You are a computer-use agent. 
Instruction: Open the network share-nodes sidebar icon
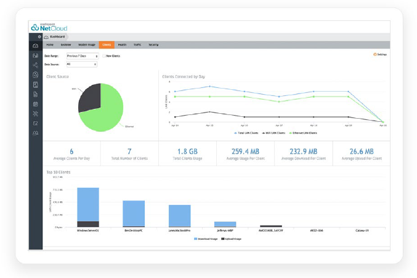35,65
